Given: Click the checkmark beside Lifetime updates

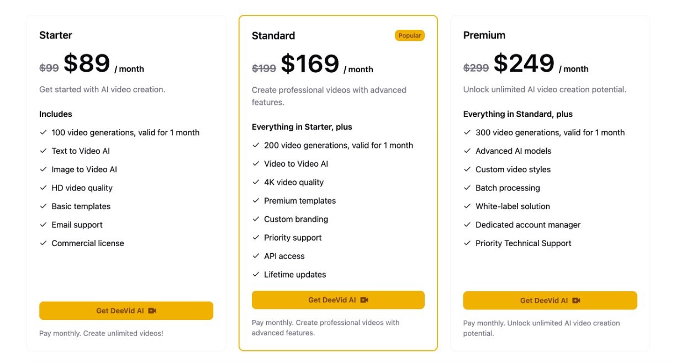Looking at the screenshot, I should coord(256,274).
